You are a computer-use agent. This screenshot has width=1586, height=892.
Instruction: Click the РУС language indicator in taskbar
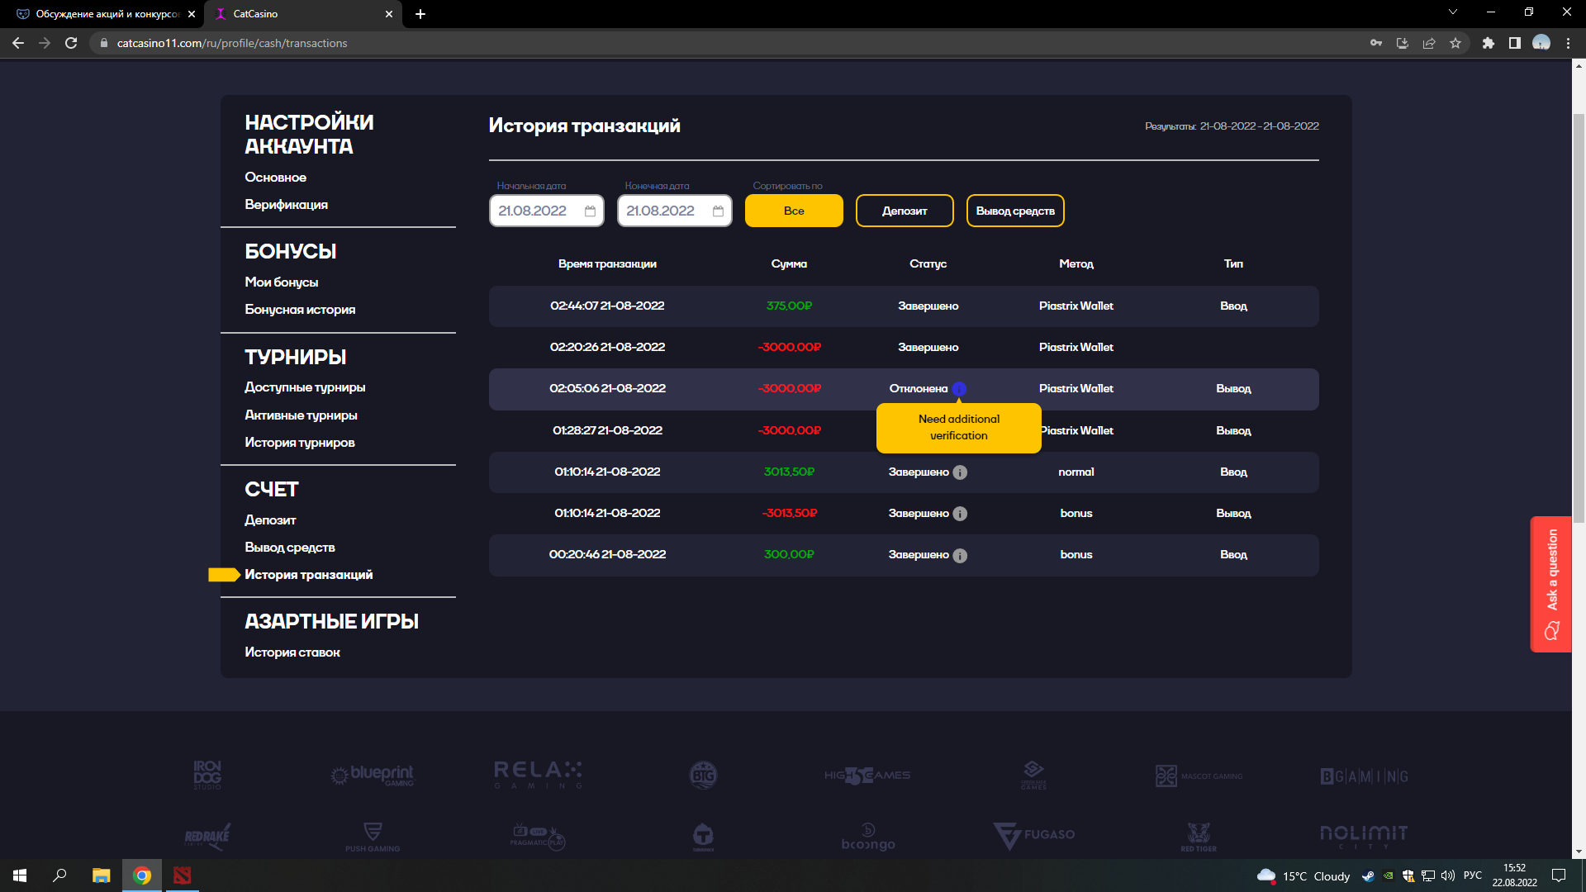point(1473,875)
